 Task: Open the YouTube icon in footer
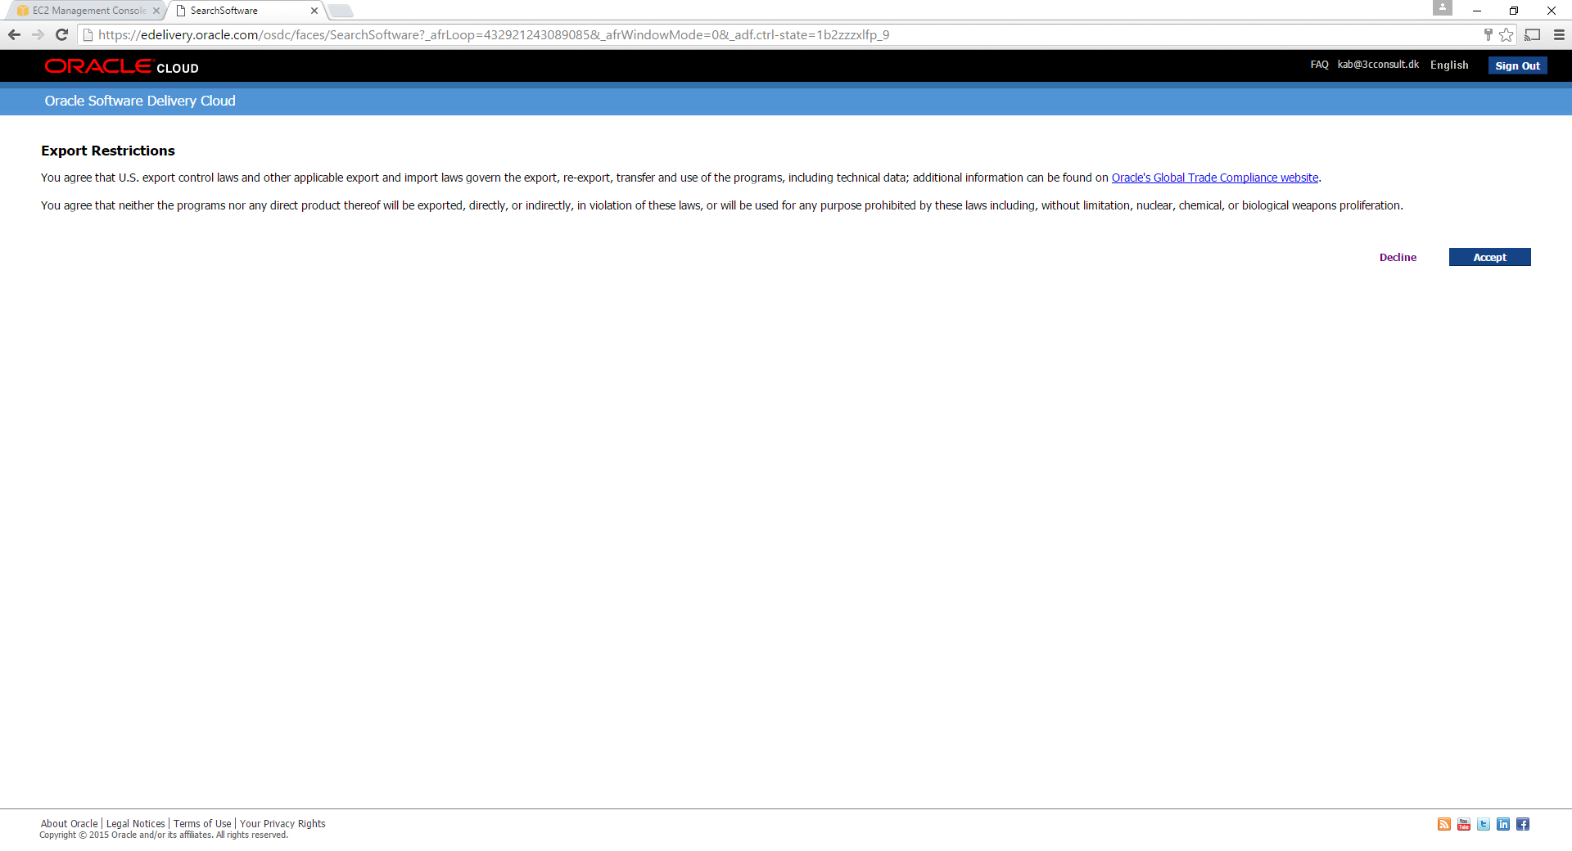click(x=1463, y=824)
